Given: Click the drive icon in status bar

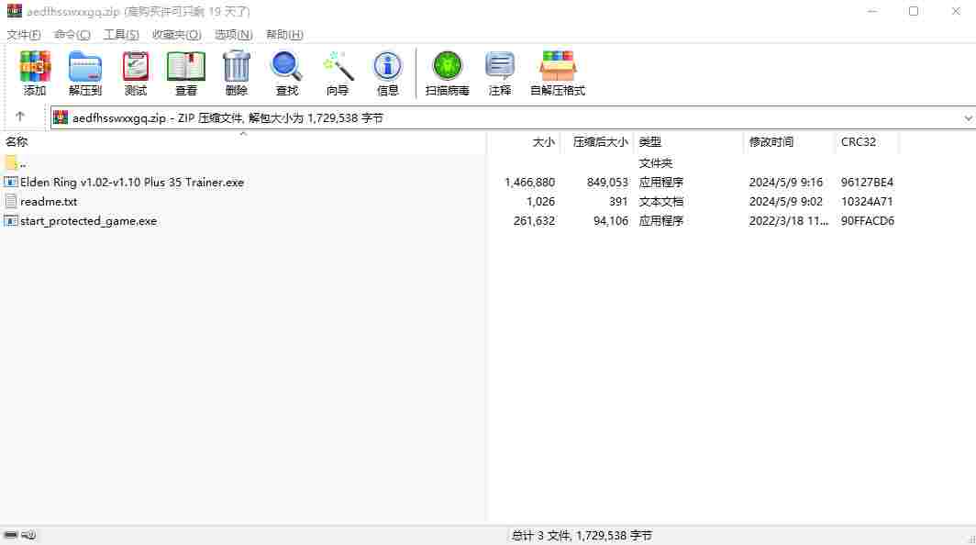Looking at the screenshot, I should (11, 535).
